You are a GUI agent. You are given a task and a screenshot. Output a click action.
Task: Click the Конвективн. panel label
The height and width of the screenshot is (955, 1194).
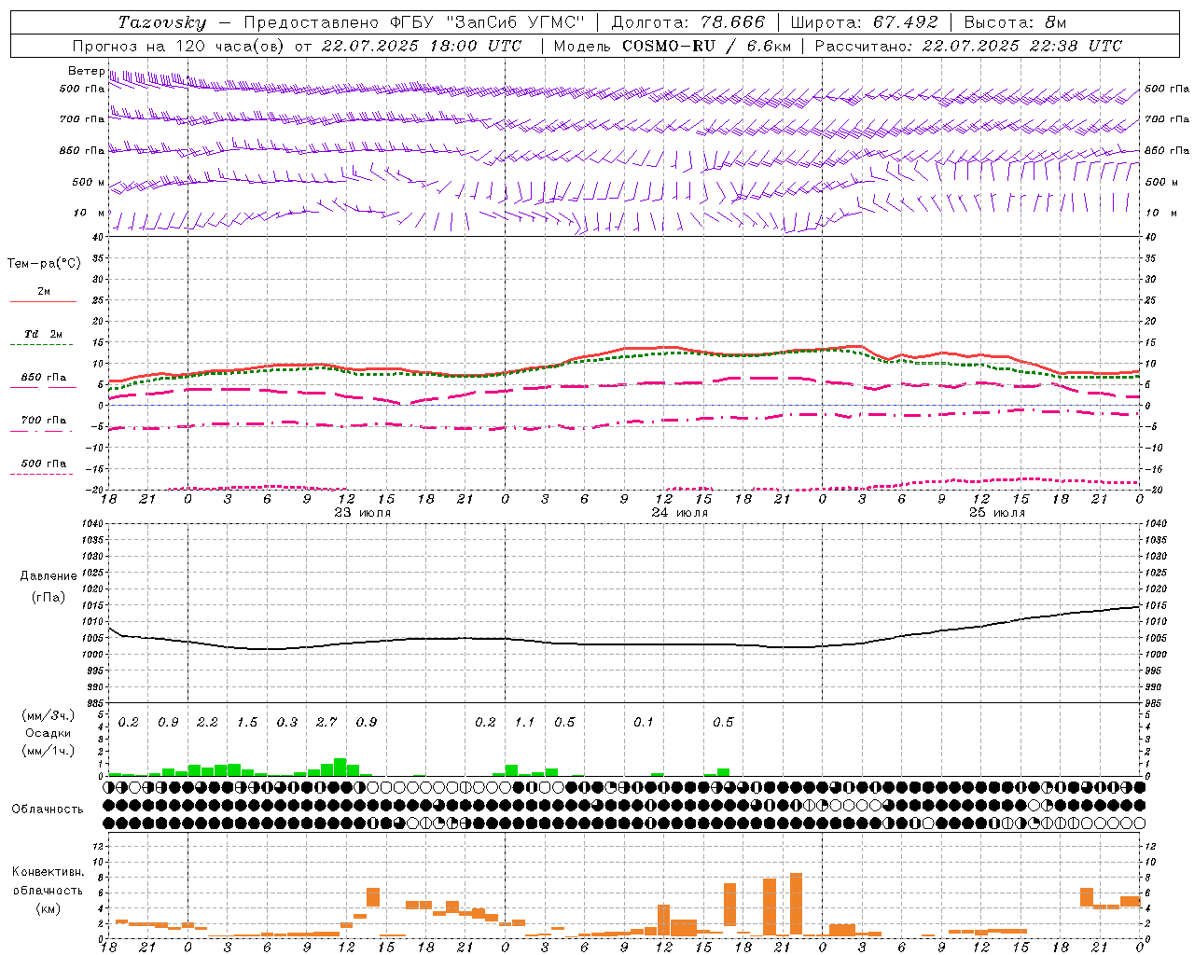tap(49, 872)
